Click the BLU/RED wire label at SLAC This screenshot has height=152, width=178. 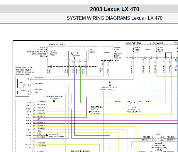[41, 116]
